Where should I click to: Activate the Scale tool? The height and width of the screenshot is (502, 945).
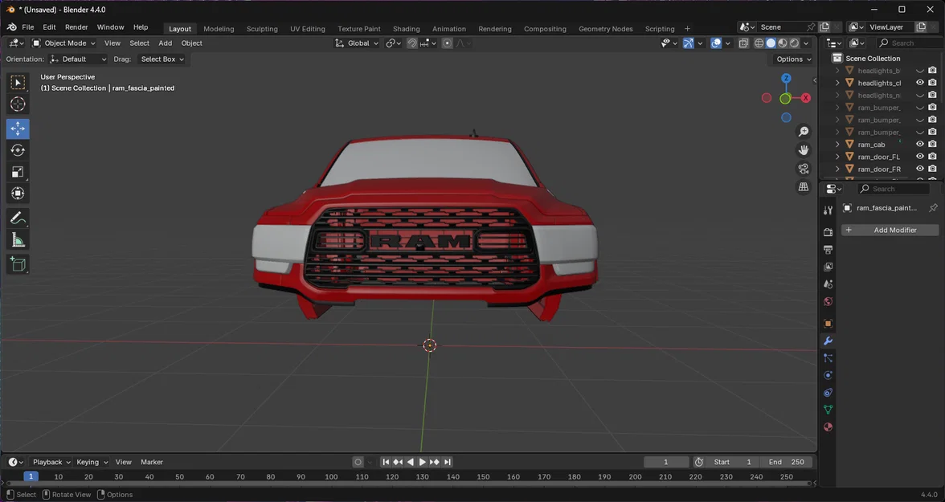(x=18, y=173)
